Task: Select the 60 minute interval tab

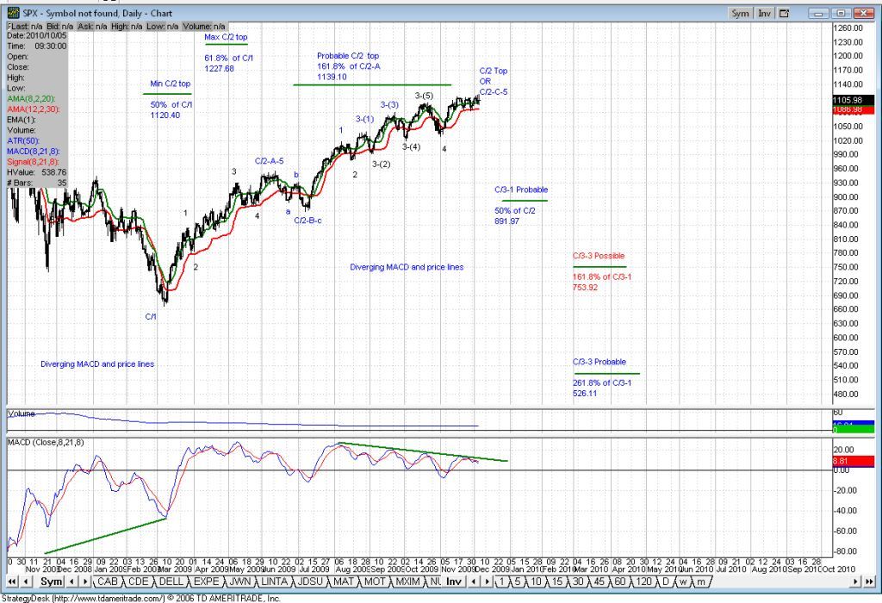Action: 620,581
